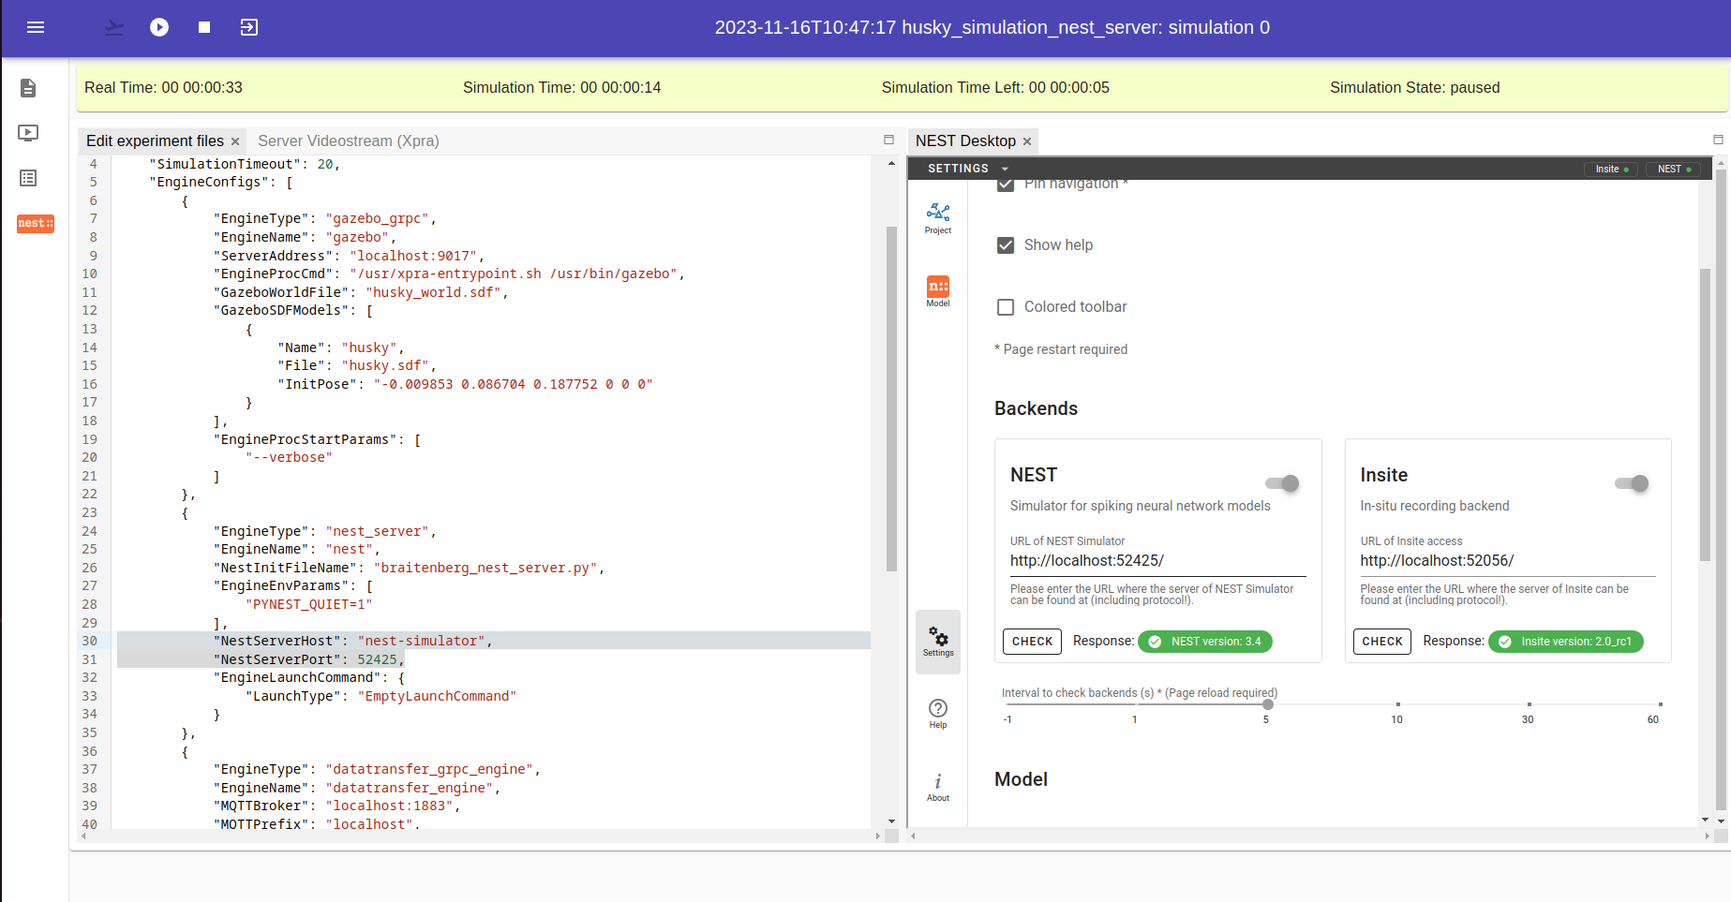Close the NEST Desktop tab

(x=1027, y=141)
